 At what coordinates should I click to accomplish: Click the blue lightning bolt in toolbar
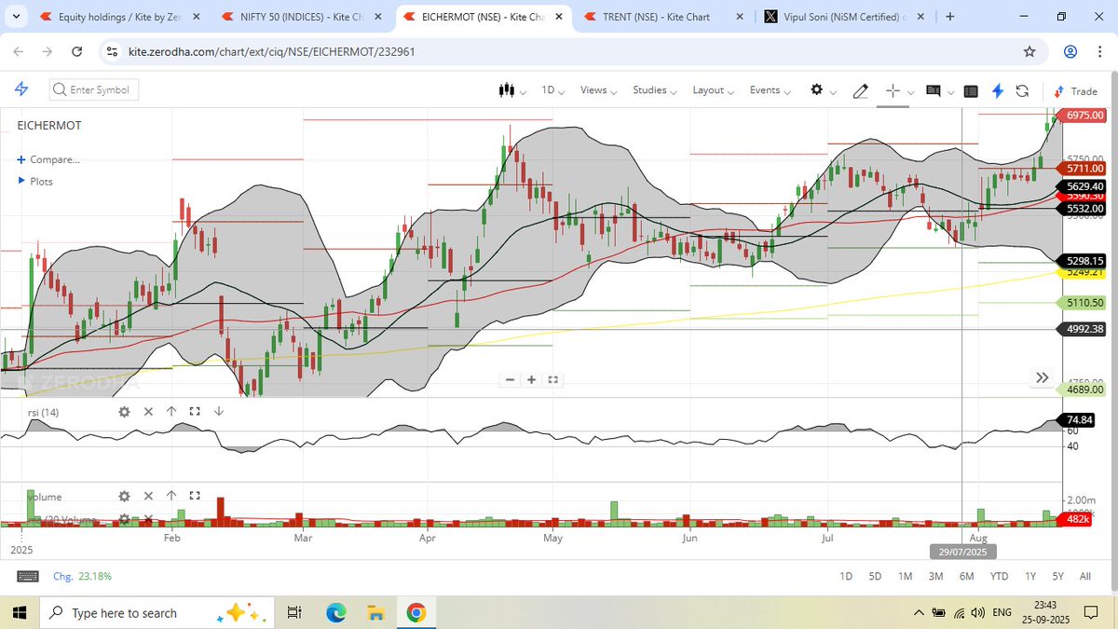pos(998,90)
